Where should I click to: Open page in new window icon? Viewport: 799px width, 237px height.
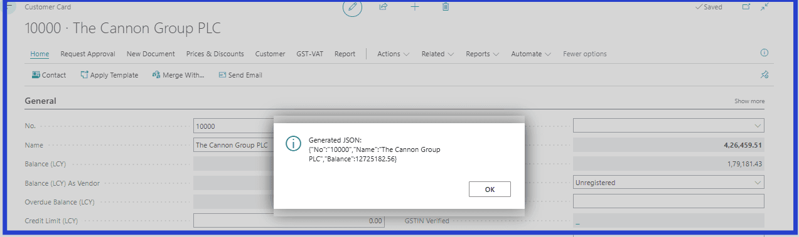[x=746, y=7]
